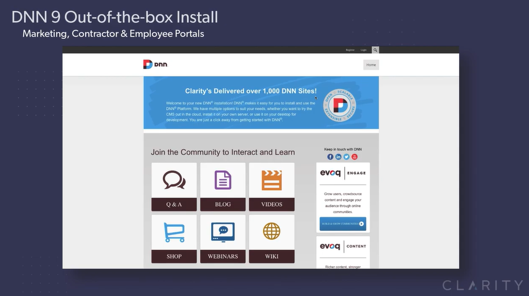Screen dimensions: 529x296
Task: Click Build & Grow Communities button
Action: pos(343,224)
